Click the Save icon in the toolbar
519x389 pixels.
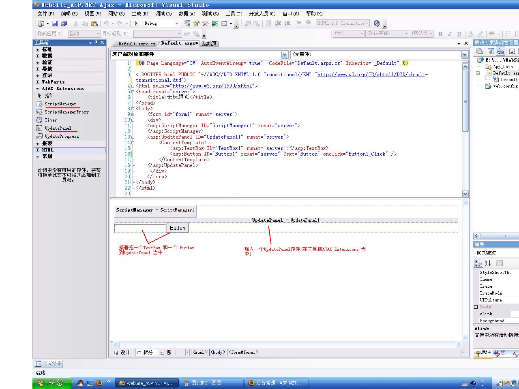coord(55,24)
